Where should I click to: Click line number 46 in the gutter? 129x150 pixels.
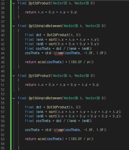(3, 62)
